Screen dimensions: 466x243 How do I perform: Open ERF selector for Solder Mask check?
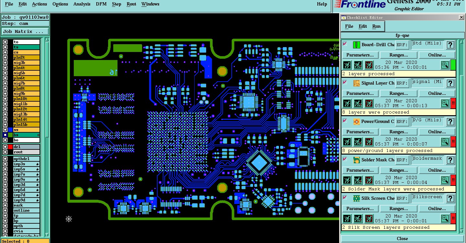(402, 160)
